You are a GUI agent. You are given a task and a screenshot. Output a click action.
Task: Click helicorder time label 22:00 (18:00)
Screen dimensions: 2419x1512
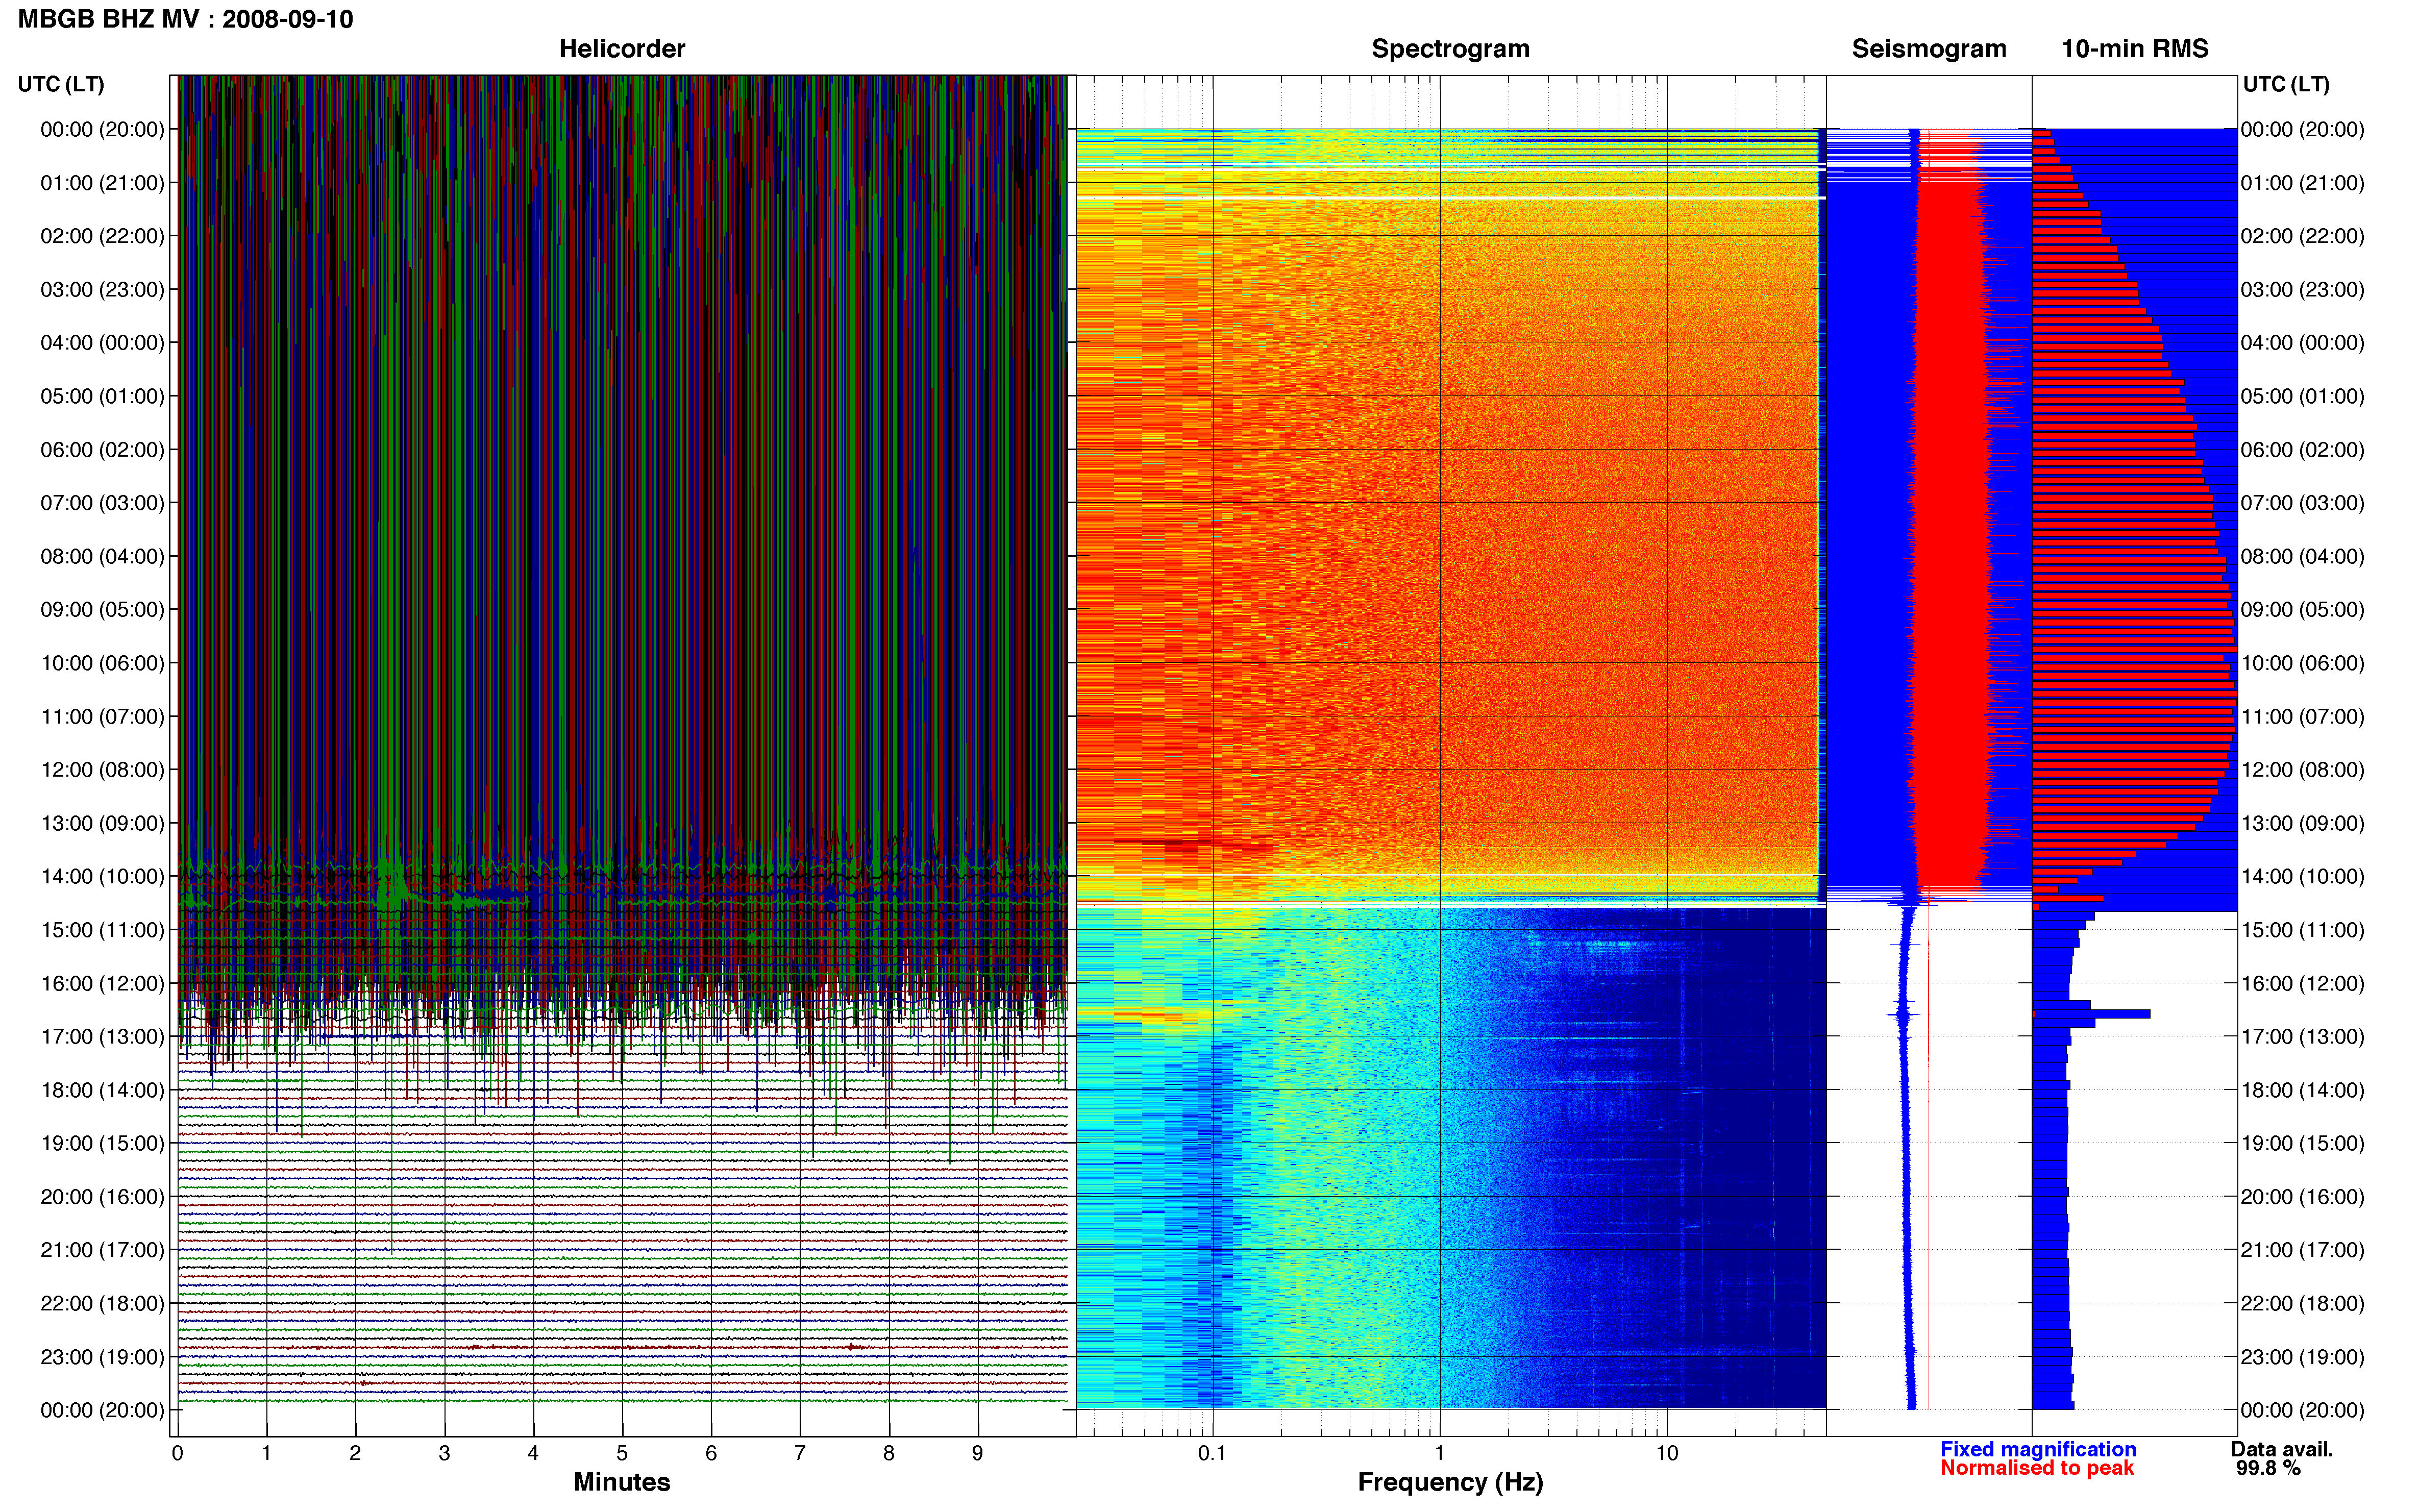tap(102, 1304)
